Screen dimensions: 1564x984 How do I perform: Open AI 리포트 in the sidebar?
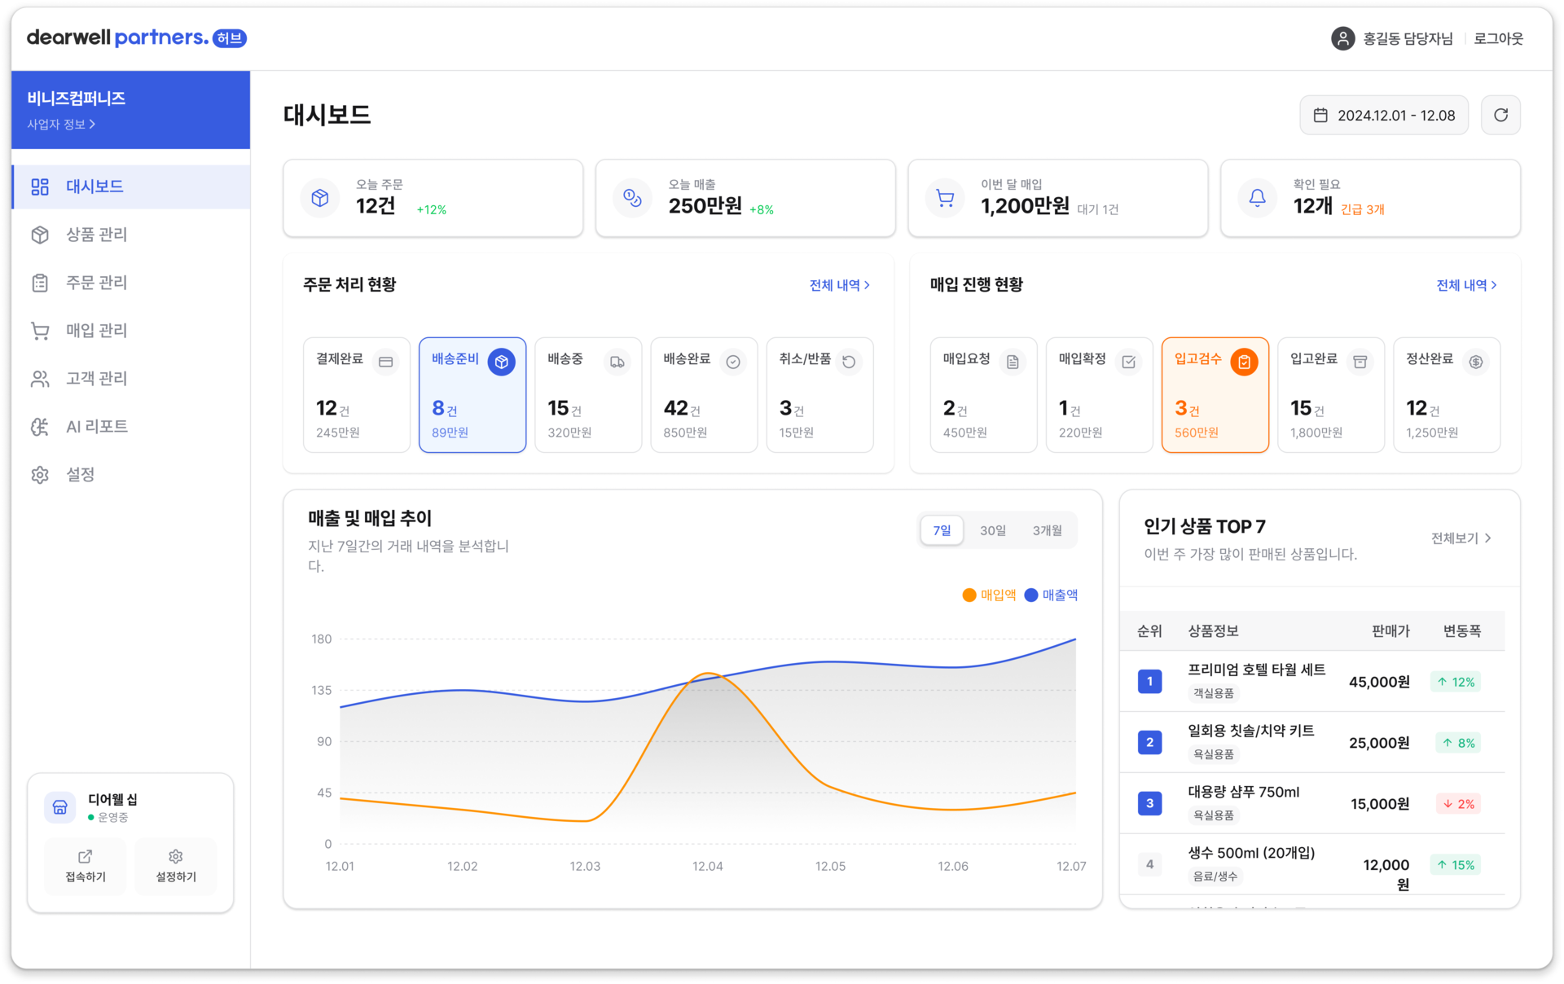pyautogui.click(x=96, y=427)
